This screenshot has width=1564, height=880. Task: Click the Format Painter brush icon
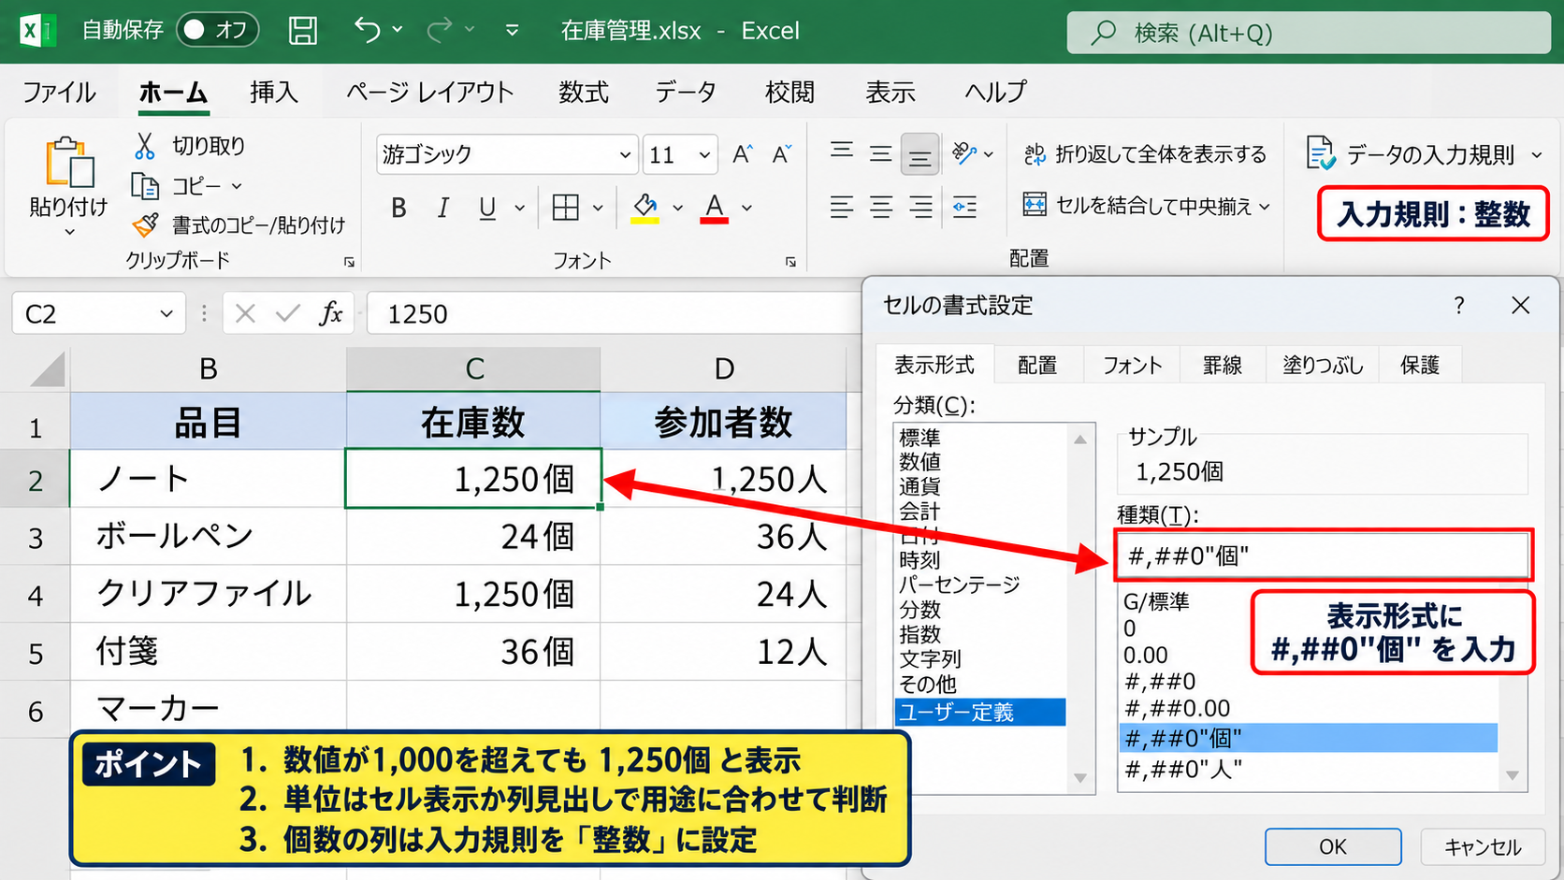pos(145,224)
